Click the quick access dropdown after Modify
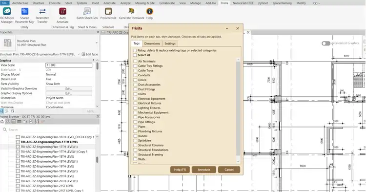The height and width of the screenshot is (192, 366). point(317,3)
